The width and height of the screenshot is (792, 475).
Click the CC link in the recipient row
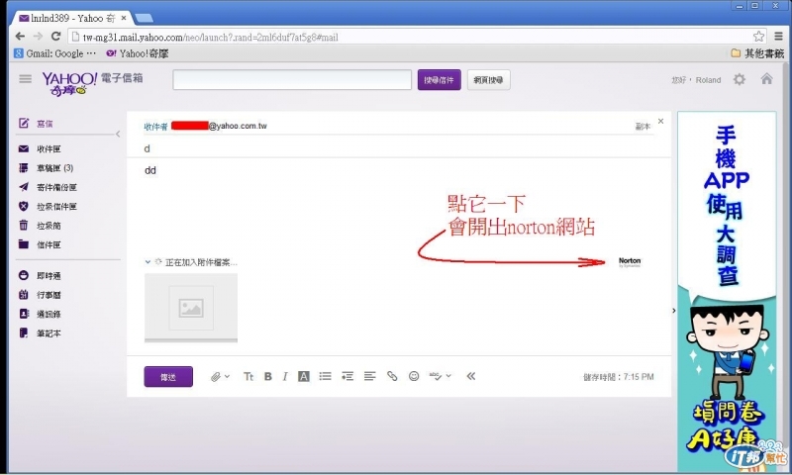(x=643, y=127)
